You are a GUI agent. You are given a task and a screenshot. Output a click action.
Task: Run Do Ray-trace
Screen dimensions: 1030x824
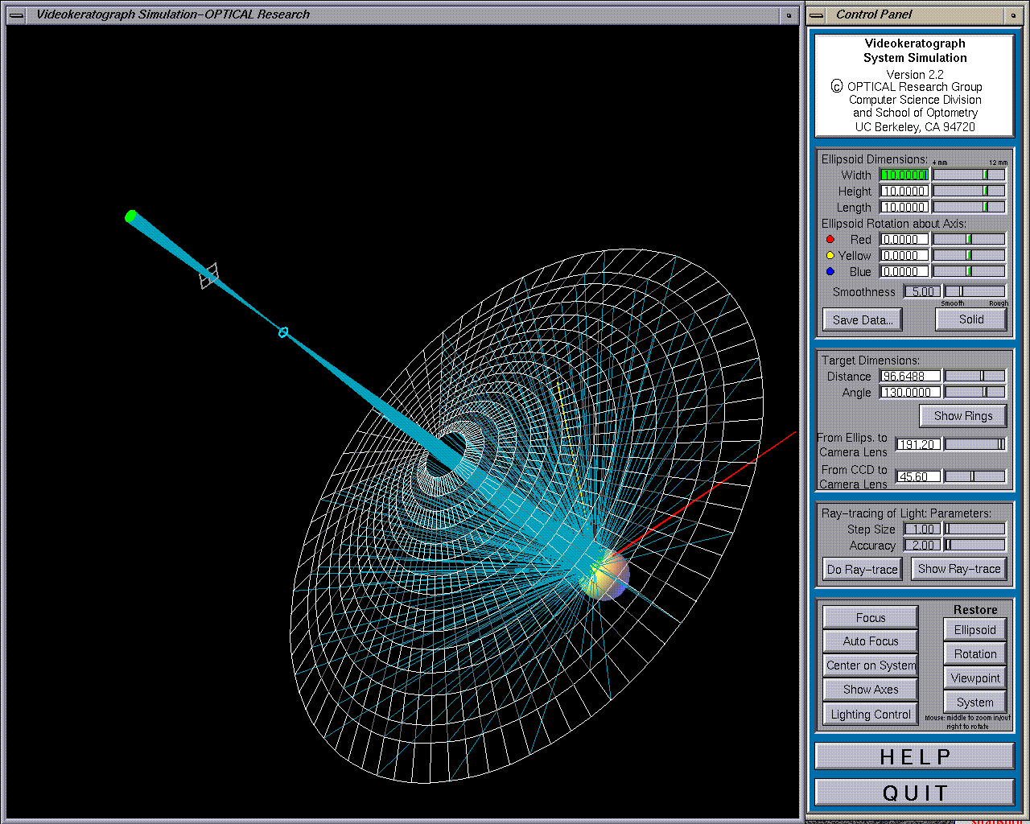[x=862, y=569]
